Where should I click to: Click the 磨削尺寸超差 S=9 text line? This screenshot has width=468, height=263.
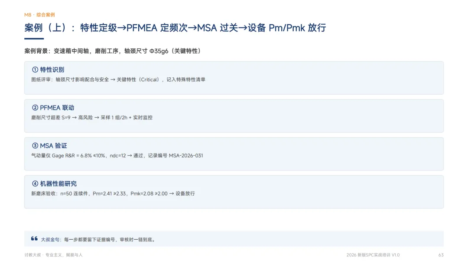(x=91, y=117)
